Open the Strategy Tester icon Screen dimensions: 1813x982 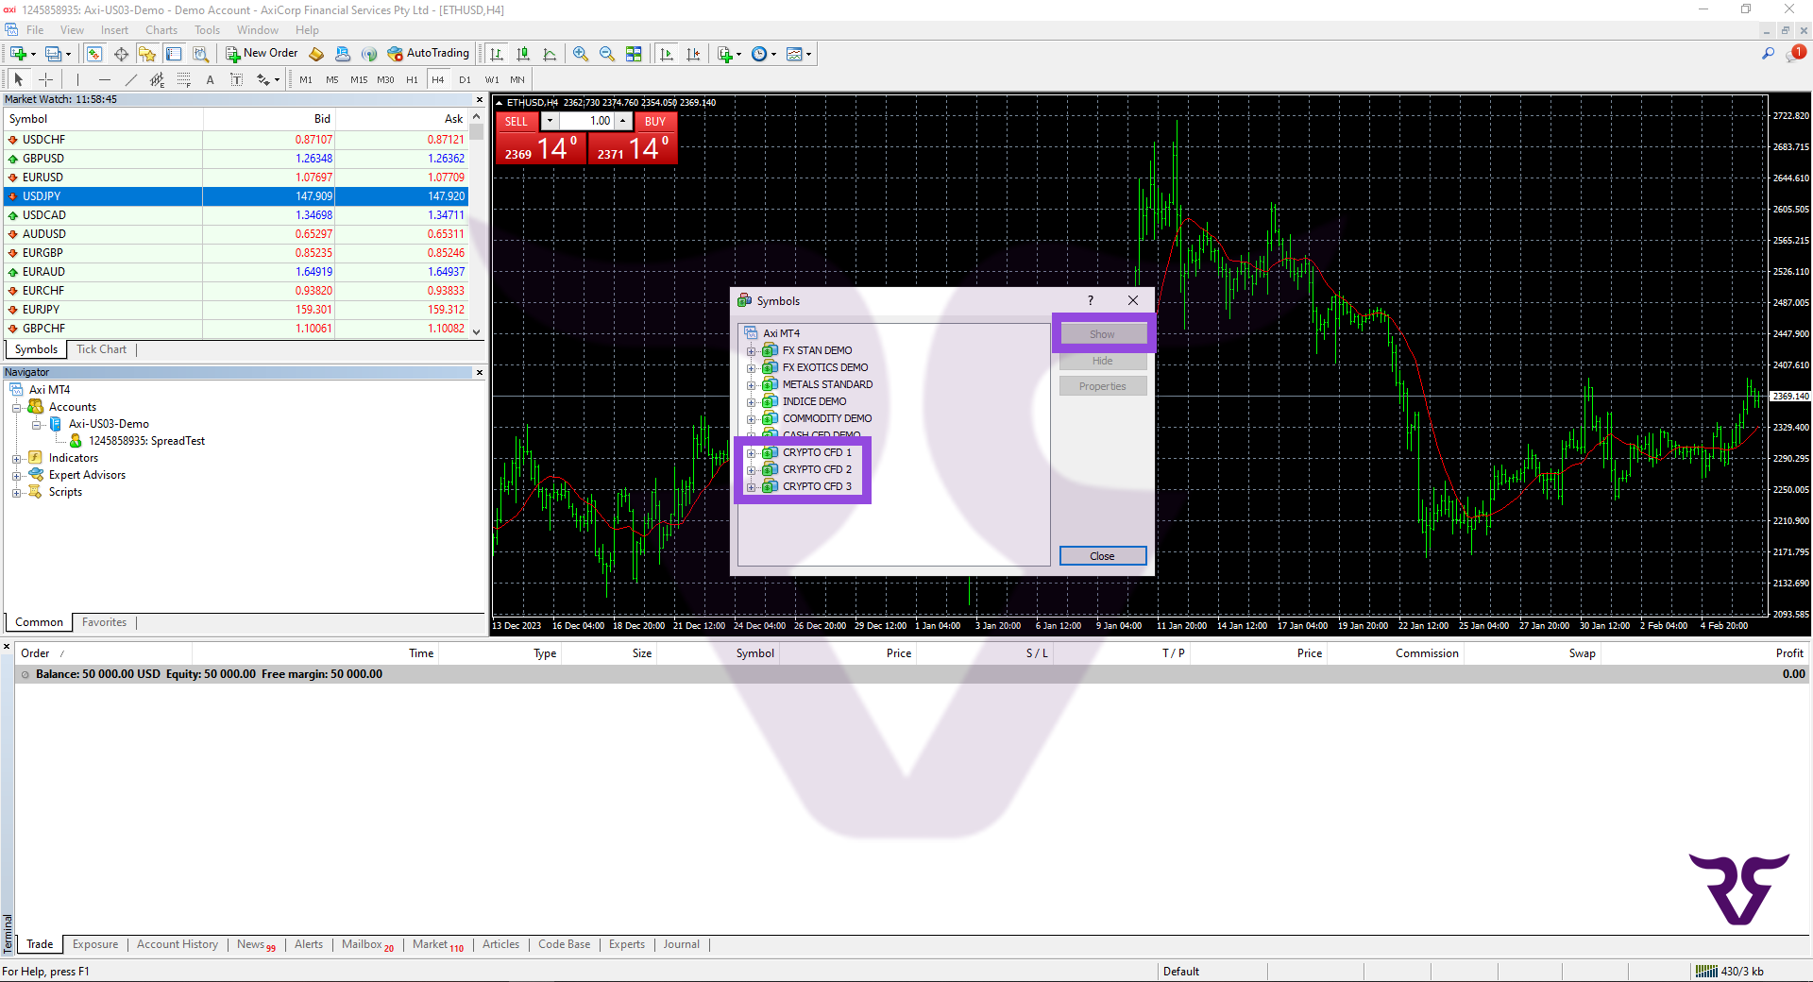pos(200,54)
